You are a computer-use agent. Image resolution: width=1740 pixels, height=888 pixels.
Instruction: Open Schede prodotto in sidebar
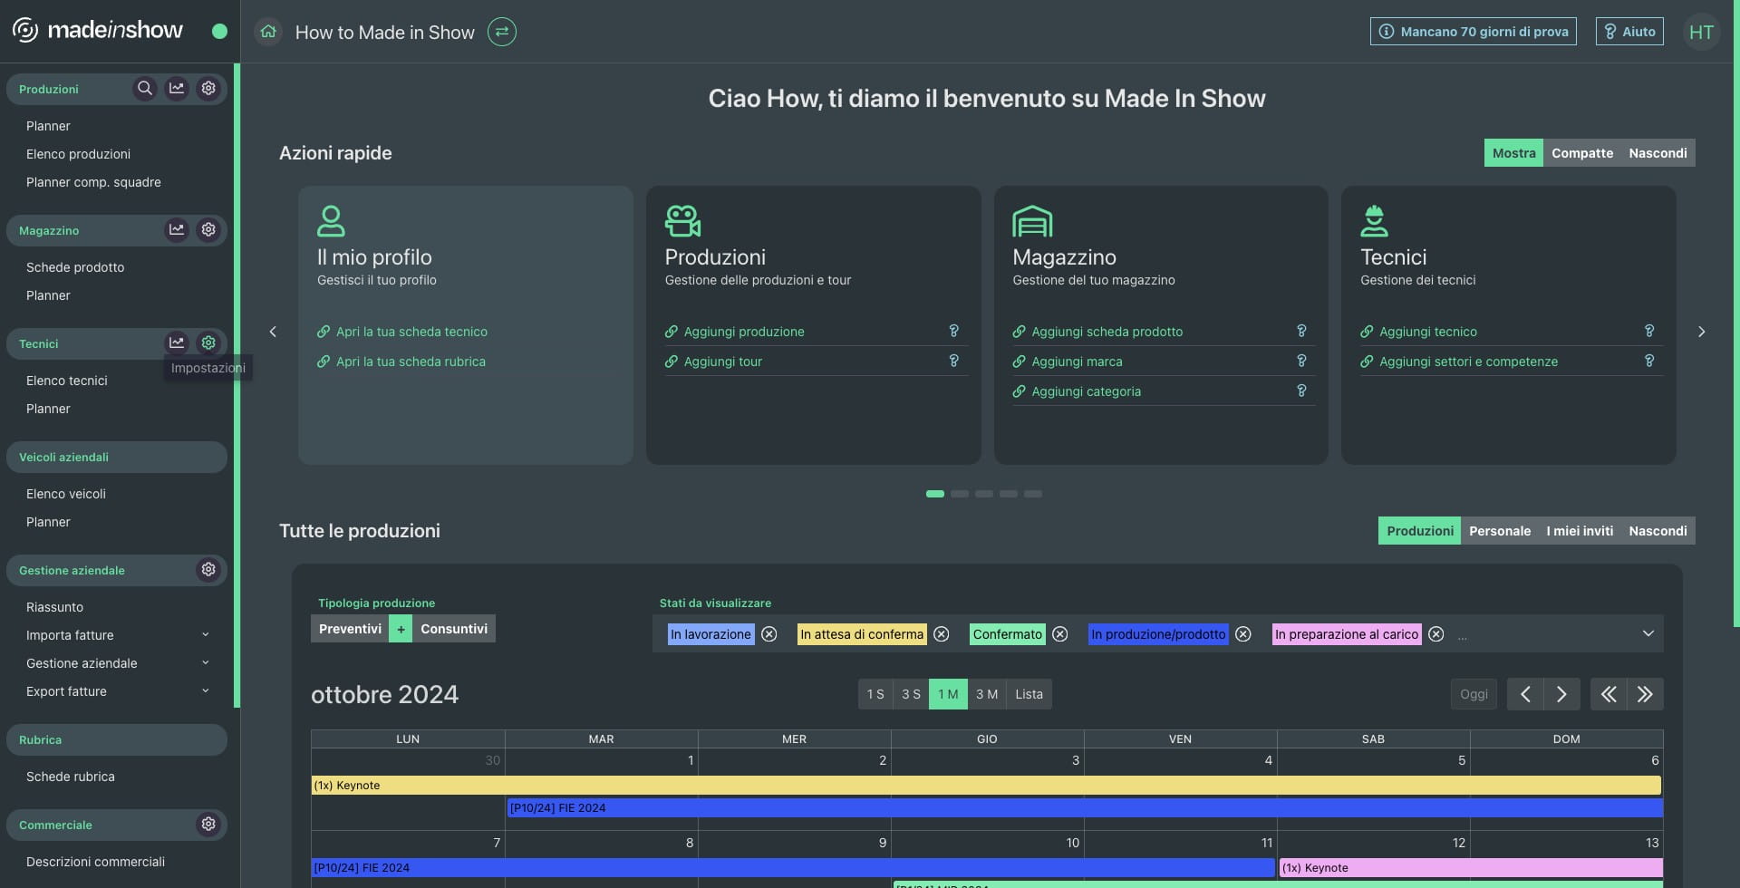pos(75,267)
